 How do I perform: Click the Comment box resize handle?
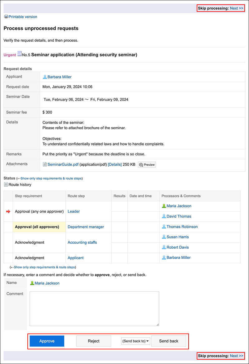click(x=157, y=324)
